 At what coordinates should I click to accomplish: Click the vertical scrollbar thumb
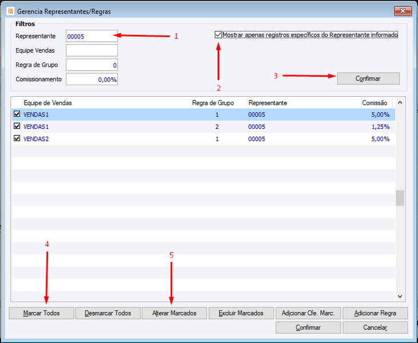pyautogui.click(x=400, y=198)
